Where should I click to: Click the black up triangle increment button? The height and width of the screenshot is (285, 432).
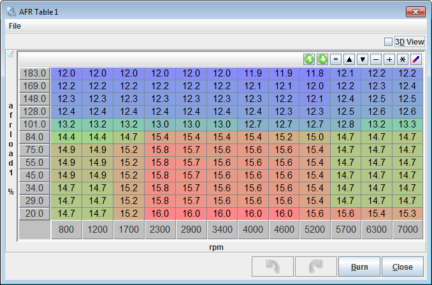(349, 59)
